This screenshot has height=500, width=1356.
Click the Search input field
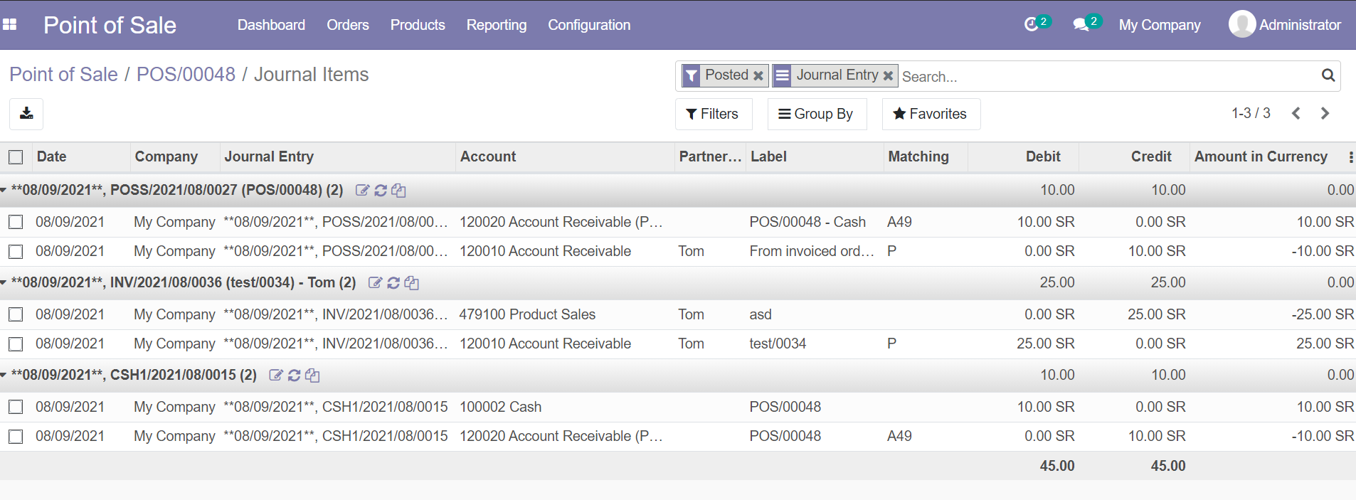(x=1106, y=76)
